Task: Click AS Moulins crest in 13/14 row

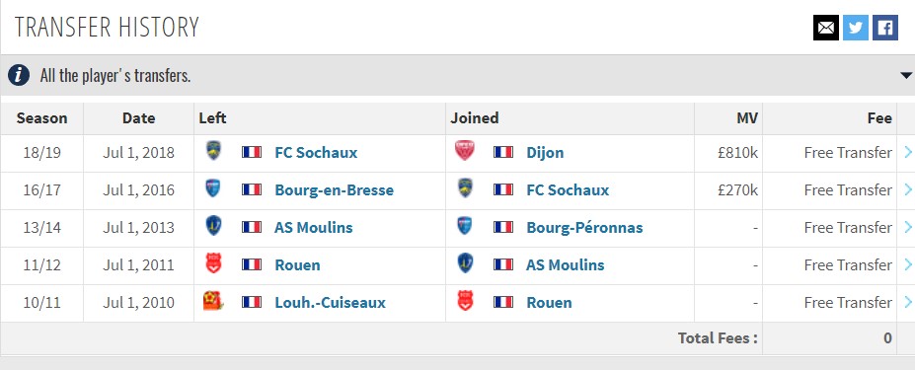Action: pyautogui.click(x=213, y=226)
